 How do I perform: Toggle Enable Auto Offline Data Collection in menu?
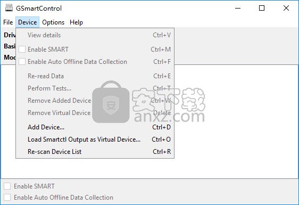[95, 62]
